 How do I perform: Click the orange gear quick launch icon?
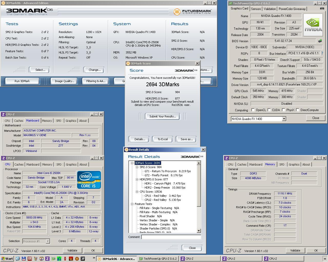(x=77, y=259)
